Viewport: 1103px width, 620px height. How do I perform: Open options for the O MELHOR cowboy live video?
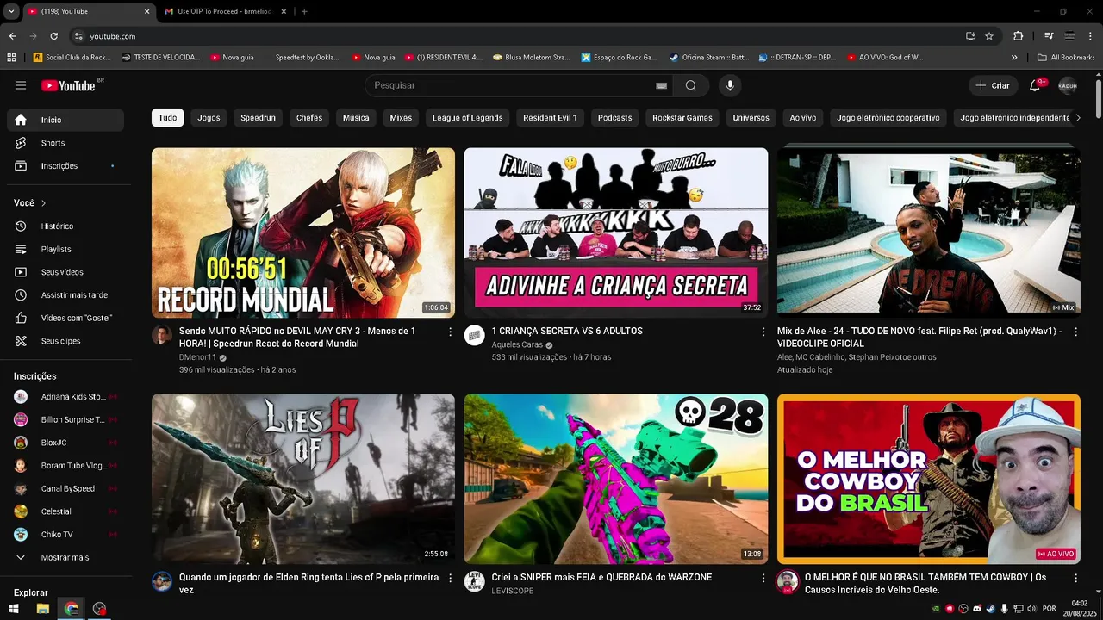coord(1075,578)
